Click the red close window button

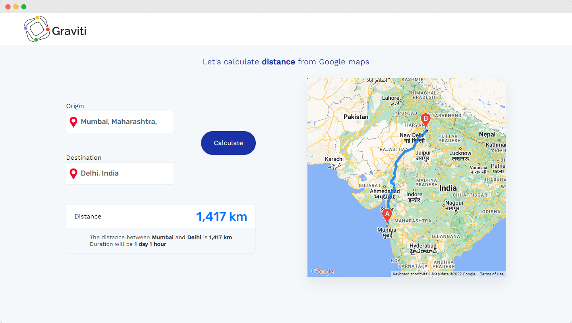pos(8,7)
